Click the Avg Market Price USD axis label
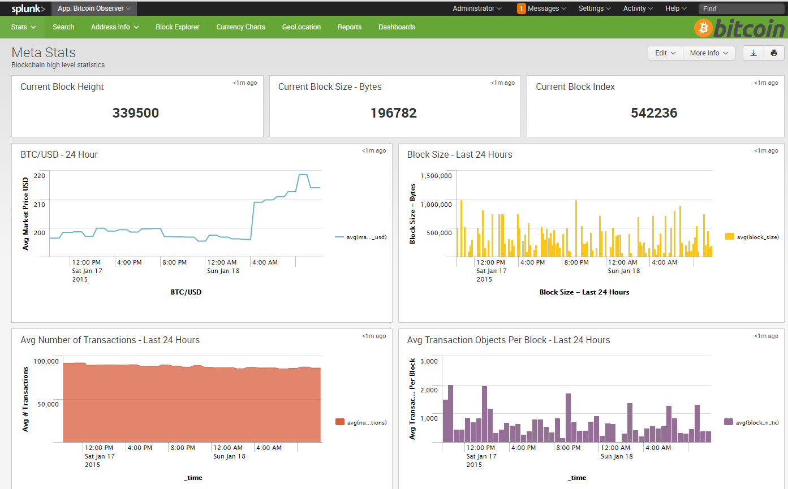This screenshot has width=788, height=489. pyautogui.click(x=25, y=214)
